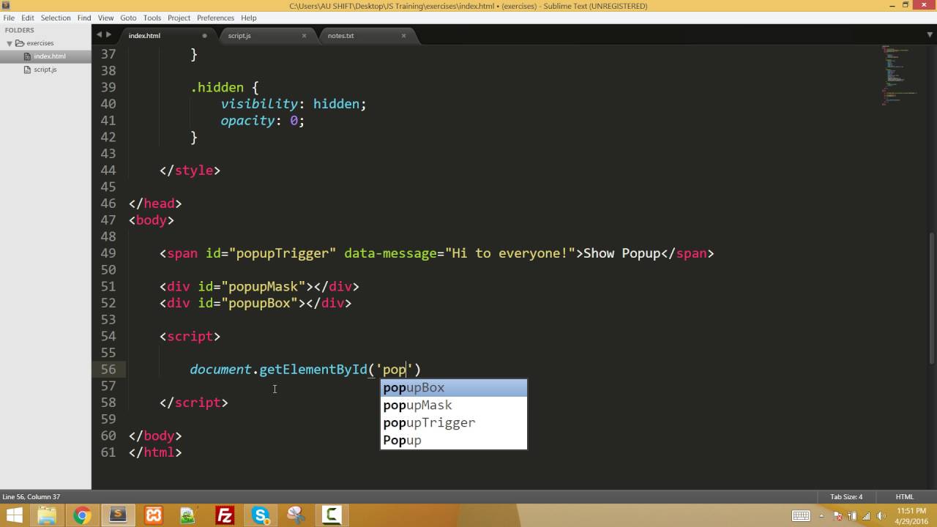Viewport: 937px width, 527px height.
Task: Open the Project menu
Action: [179, 18]
